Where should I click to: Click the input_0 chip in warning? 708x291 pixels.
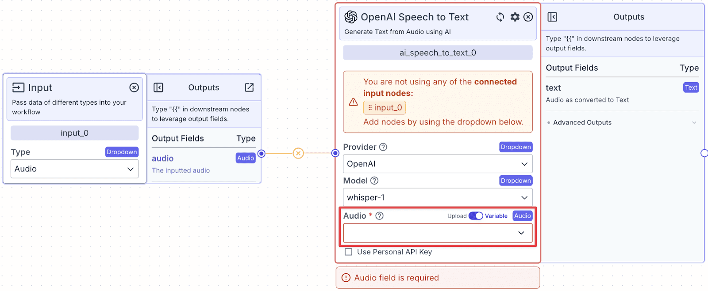(x=385, y=108)
